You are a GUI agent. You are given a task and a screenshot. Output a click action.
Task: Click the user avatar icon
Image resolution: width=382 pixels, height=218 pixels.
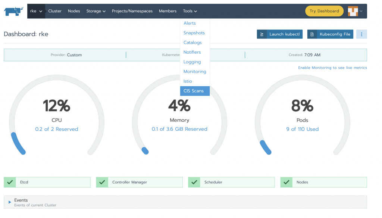click(x=353, y=11)
